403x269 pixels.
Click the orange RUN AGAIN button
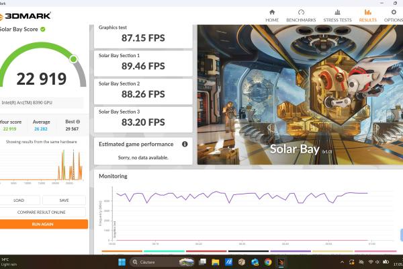43,224
